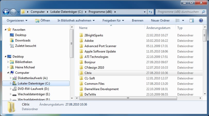Select the Common Files folder name
Image resolution: width=209 pixels, height=116 pixels.
[94, 84]
